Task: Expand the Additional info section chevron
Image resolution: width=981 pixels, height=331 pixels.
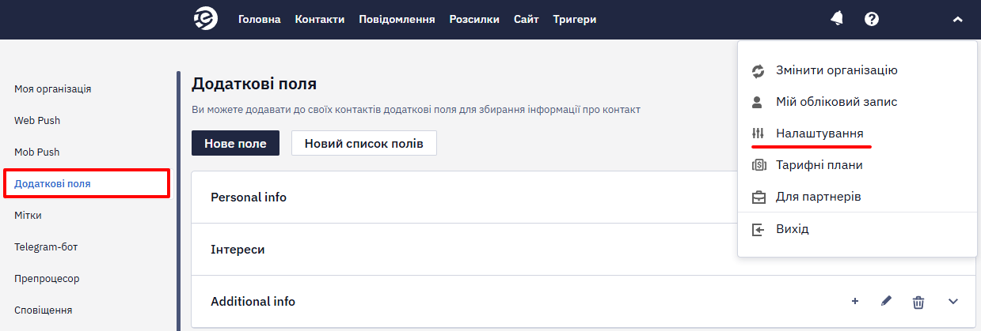Action: (953, 302)
